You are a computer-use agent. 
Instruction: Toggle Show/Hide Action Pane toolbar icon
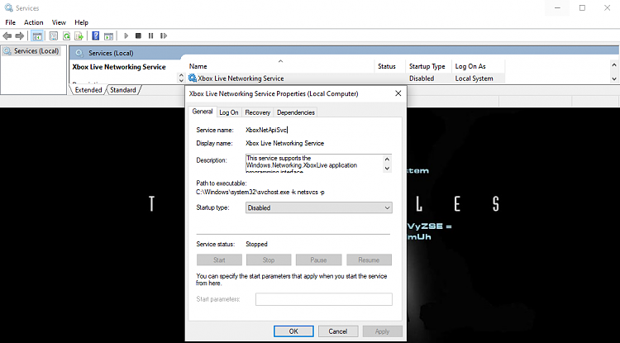pos(108,36)
